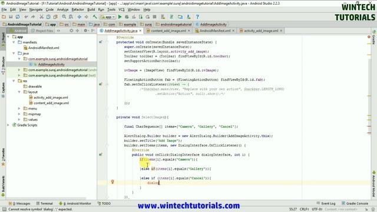
Task: Click the Help question mark icon
Action: tap(197, 17)
